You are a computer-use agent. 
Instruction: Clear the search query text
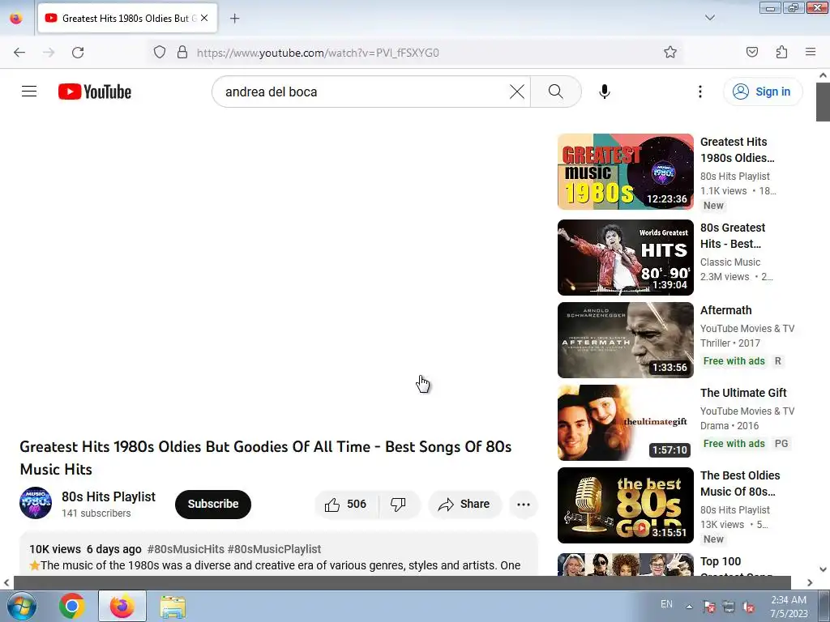click(516, 92)
